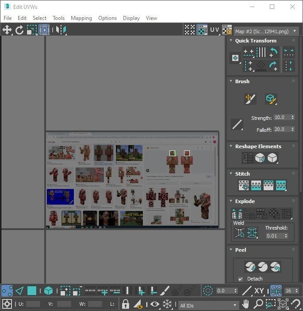Adjust the Falloff spinner arrows

[293, 129]
